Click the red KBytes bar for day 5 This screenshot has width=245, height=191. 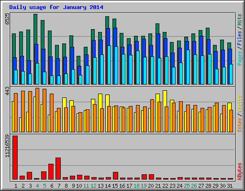[x=44, y=175]
